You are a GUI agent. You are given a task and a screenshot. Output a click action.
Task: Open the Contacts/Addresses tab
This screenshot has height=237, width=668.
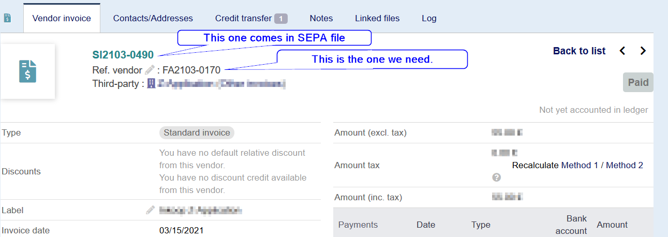(153, 18)
